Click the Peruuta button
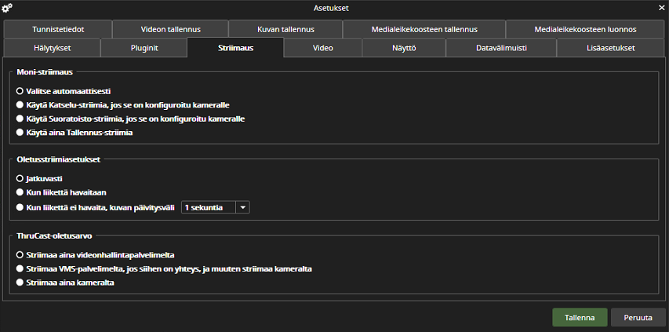The width and height of the screenshot is (669, 332). 638,318
